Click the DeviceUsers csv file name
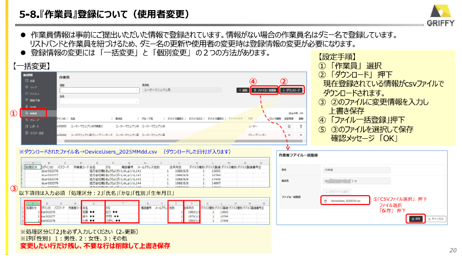Screen dimensions: 462x260 point(346,201)
